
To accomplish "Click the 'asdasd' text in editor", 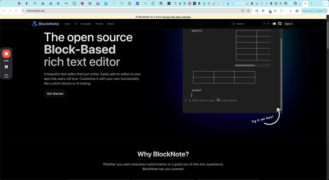I will pos(196,90).
